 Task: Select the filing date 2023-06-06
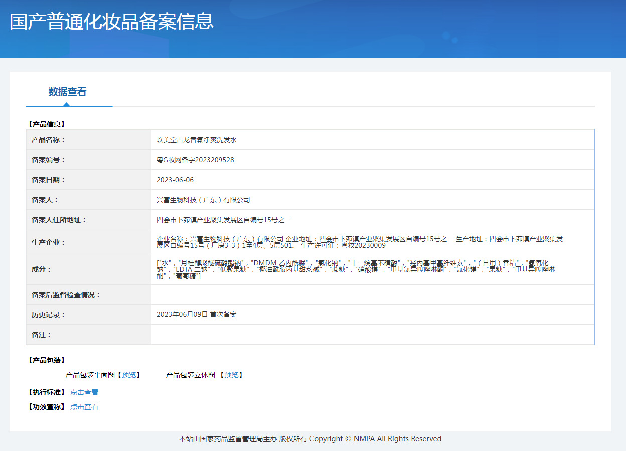(x=175, y=180)
